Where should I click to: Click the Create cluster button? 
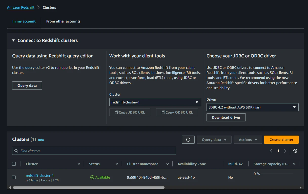click(281, 140)
